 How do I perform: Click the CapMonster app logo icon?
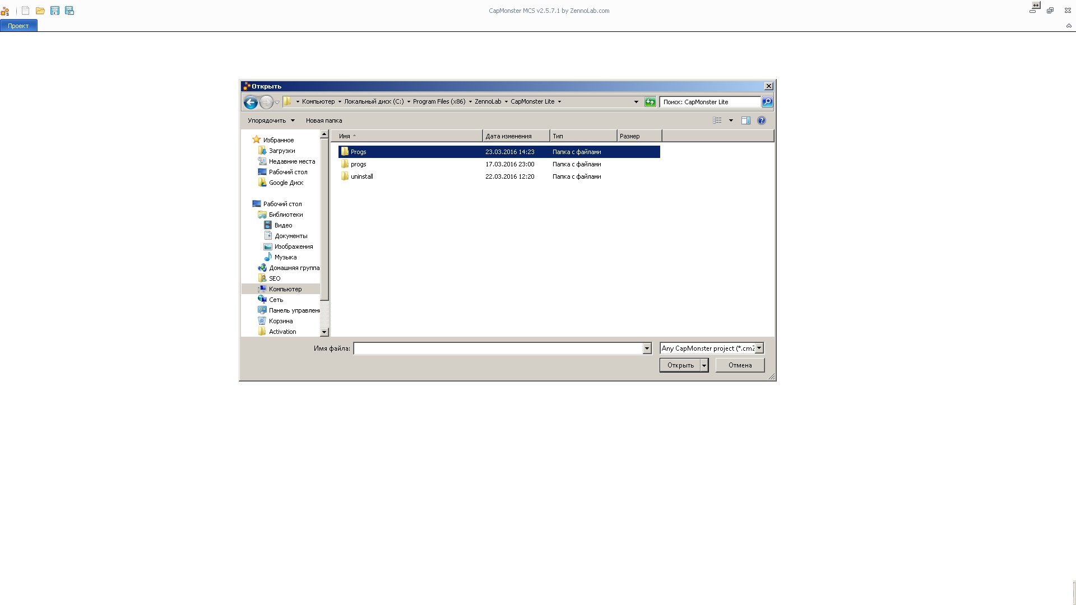5,11
